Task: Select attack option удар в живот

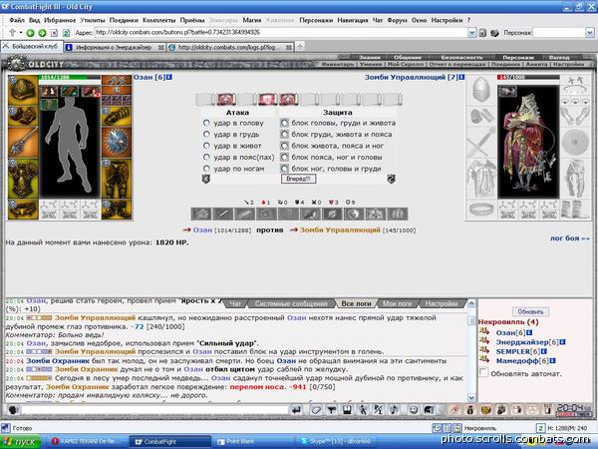Action: click(206, 146)
